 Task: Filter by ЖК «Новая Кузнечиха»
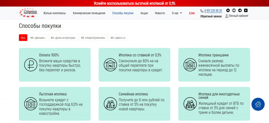click(x=93, y=38)
